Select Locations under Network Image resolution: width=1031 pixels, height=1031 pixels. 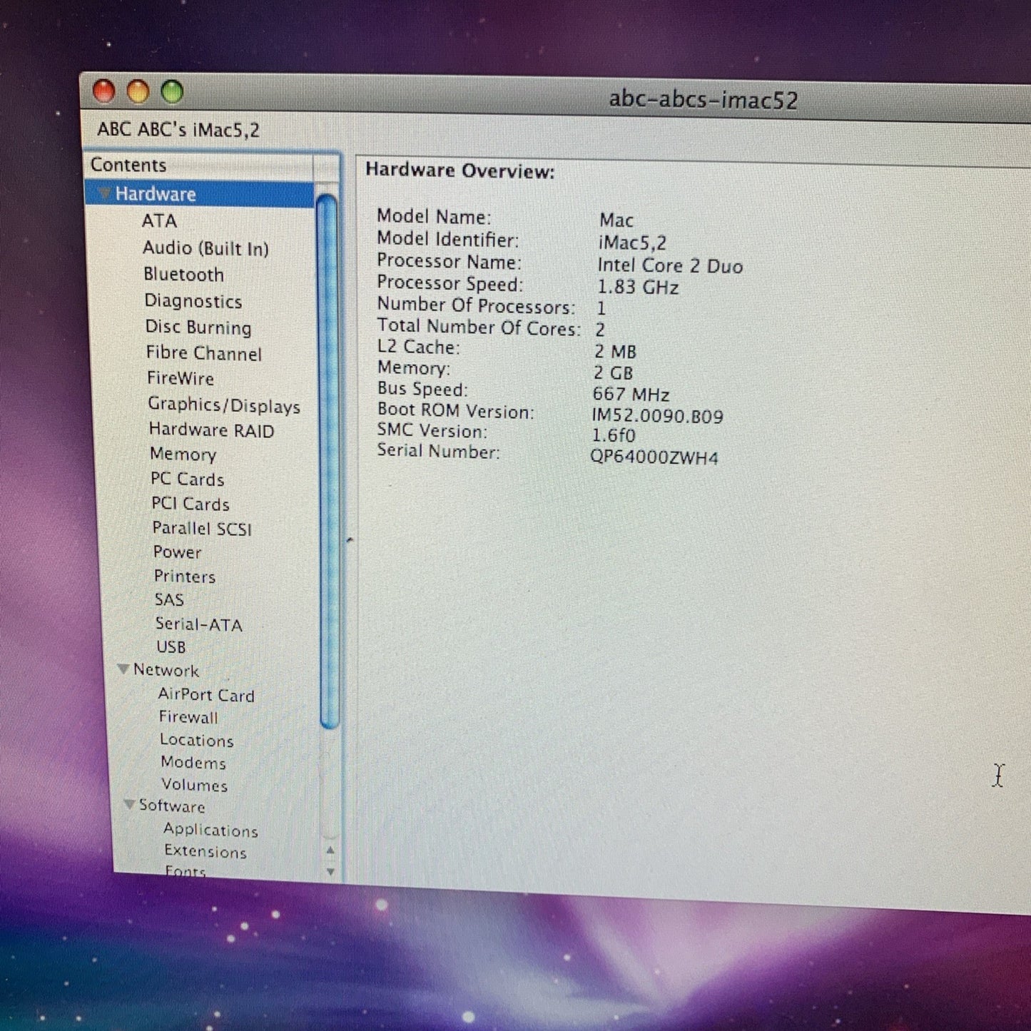coord(197,740)
